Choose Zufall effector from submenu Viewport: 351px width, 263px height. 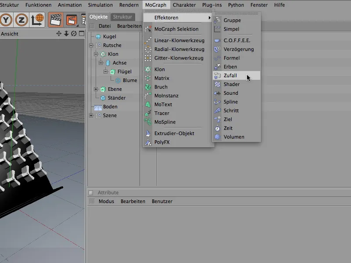click(x=230, y=75)
